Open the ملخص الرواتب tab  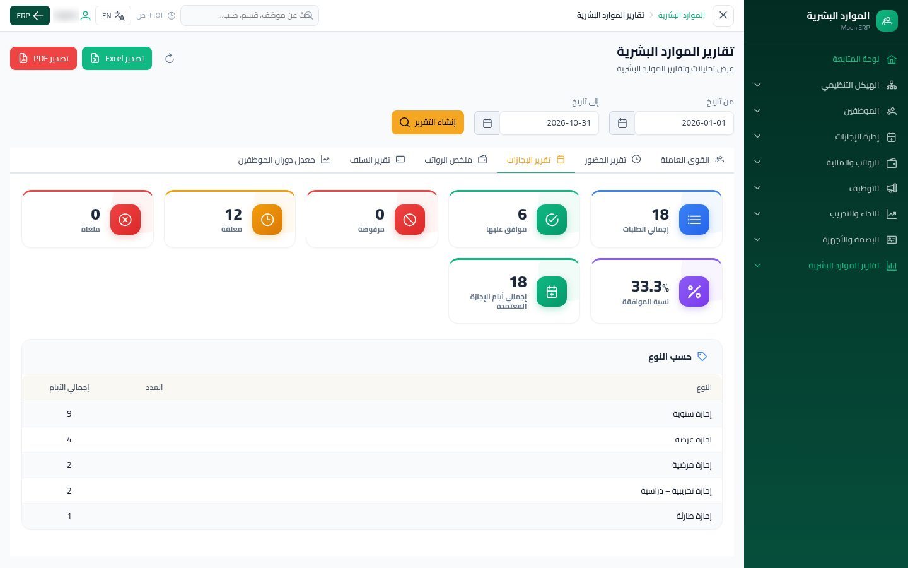coord(455,160)
